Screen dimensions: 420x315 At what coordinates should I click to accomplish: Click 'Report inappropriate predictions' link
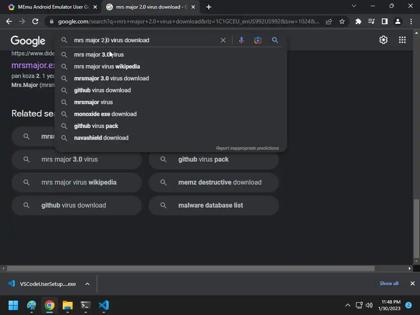coord(247,148)
